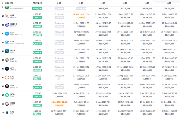Screen dimensions: 180x117
Task: Select the Metaverse ETP coin icon
Action: point(7,34)
